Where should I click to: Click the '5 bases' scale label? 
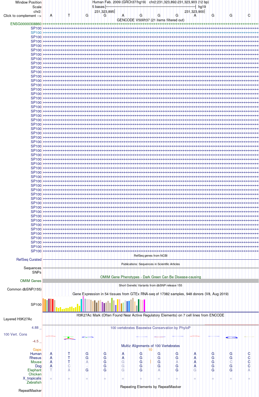pos(98,7)
